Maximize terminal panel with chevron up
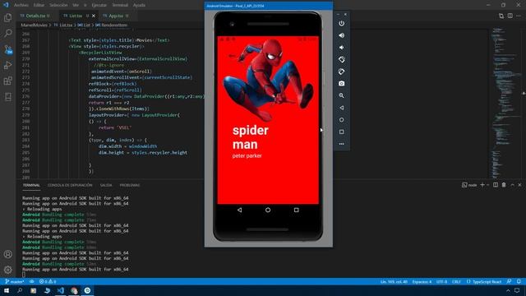 (x=512, y=185)
